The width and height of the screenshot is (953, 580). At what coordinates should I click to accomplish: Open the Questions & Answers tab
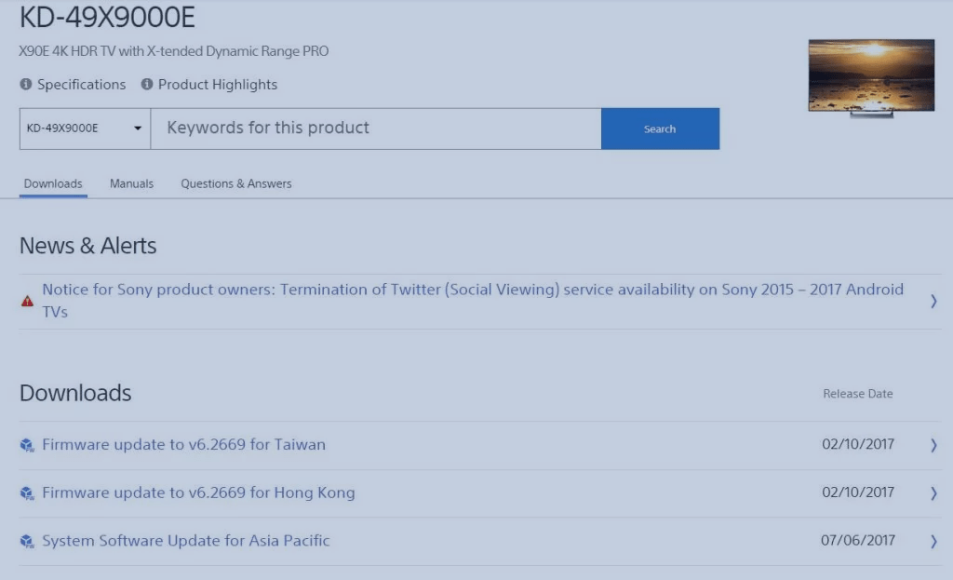pyautogui.click(x=235, y=183)
